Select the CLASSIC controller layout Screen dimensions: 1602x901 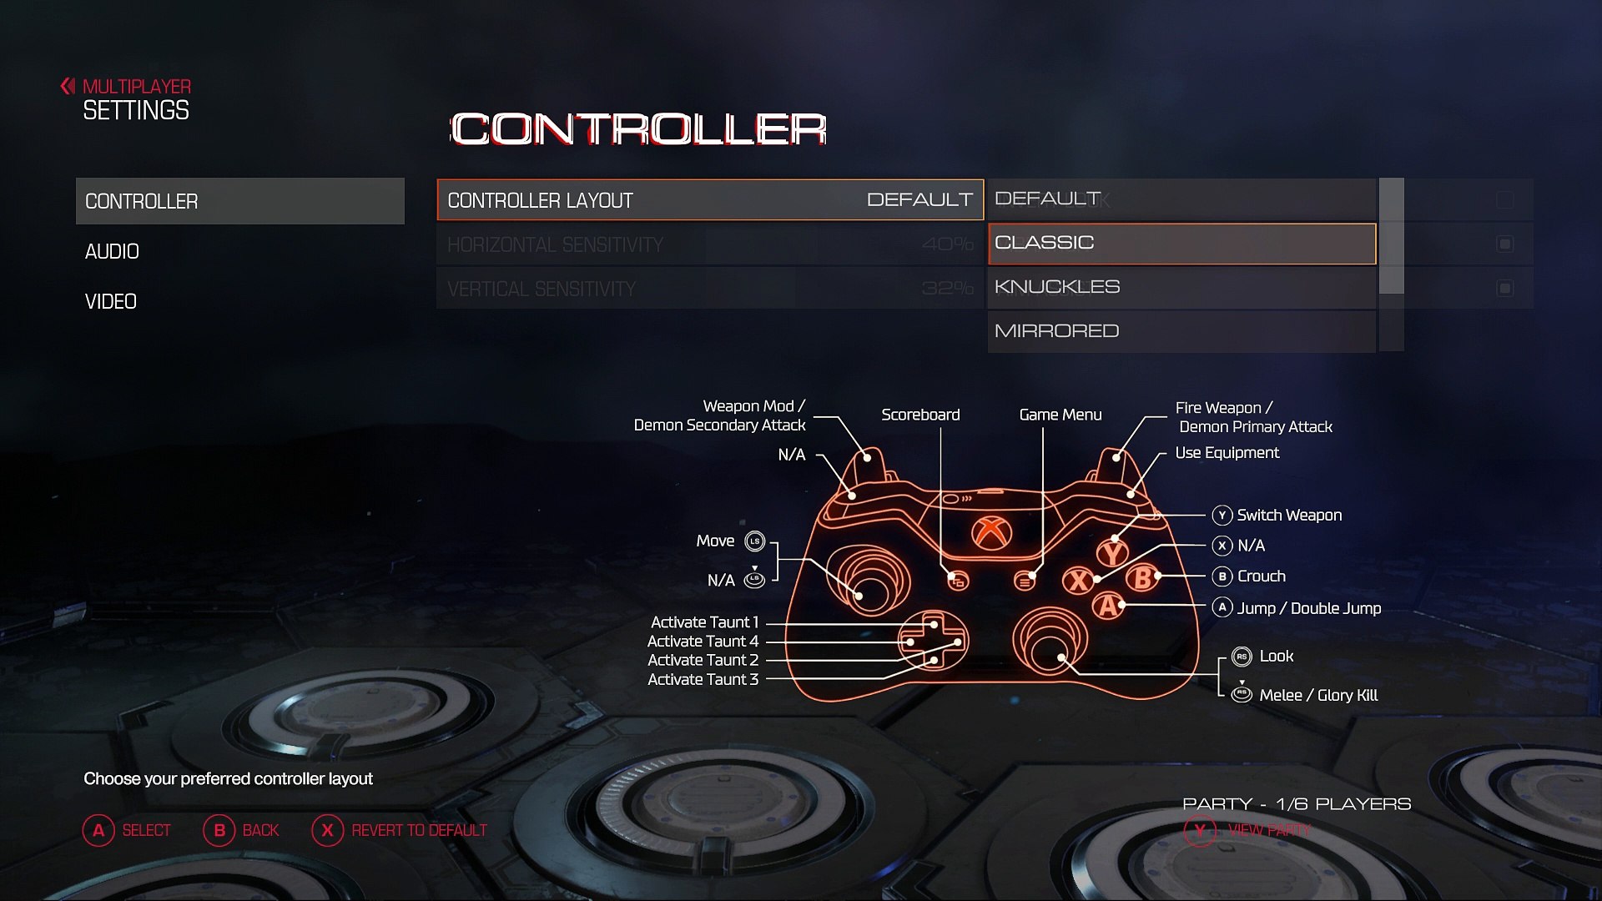(x=1181, y=242)
